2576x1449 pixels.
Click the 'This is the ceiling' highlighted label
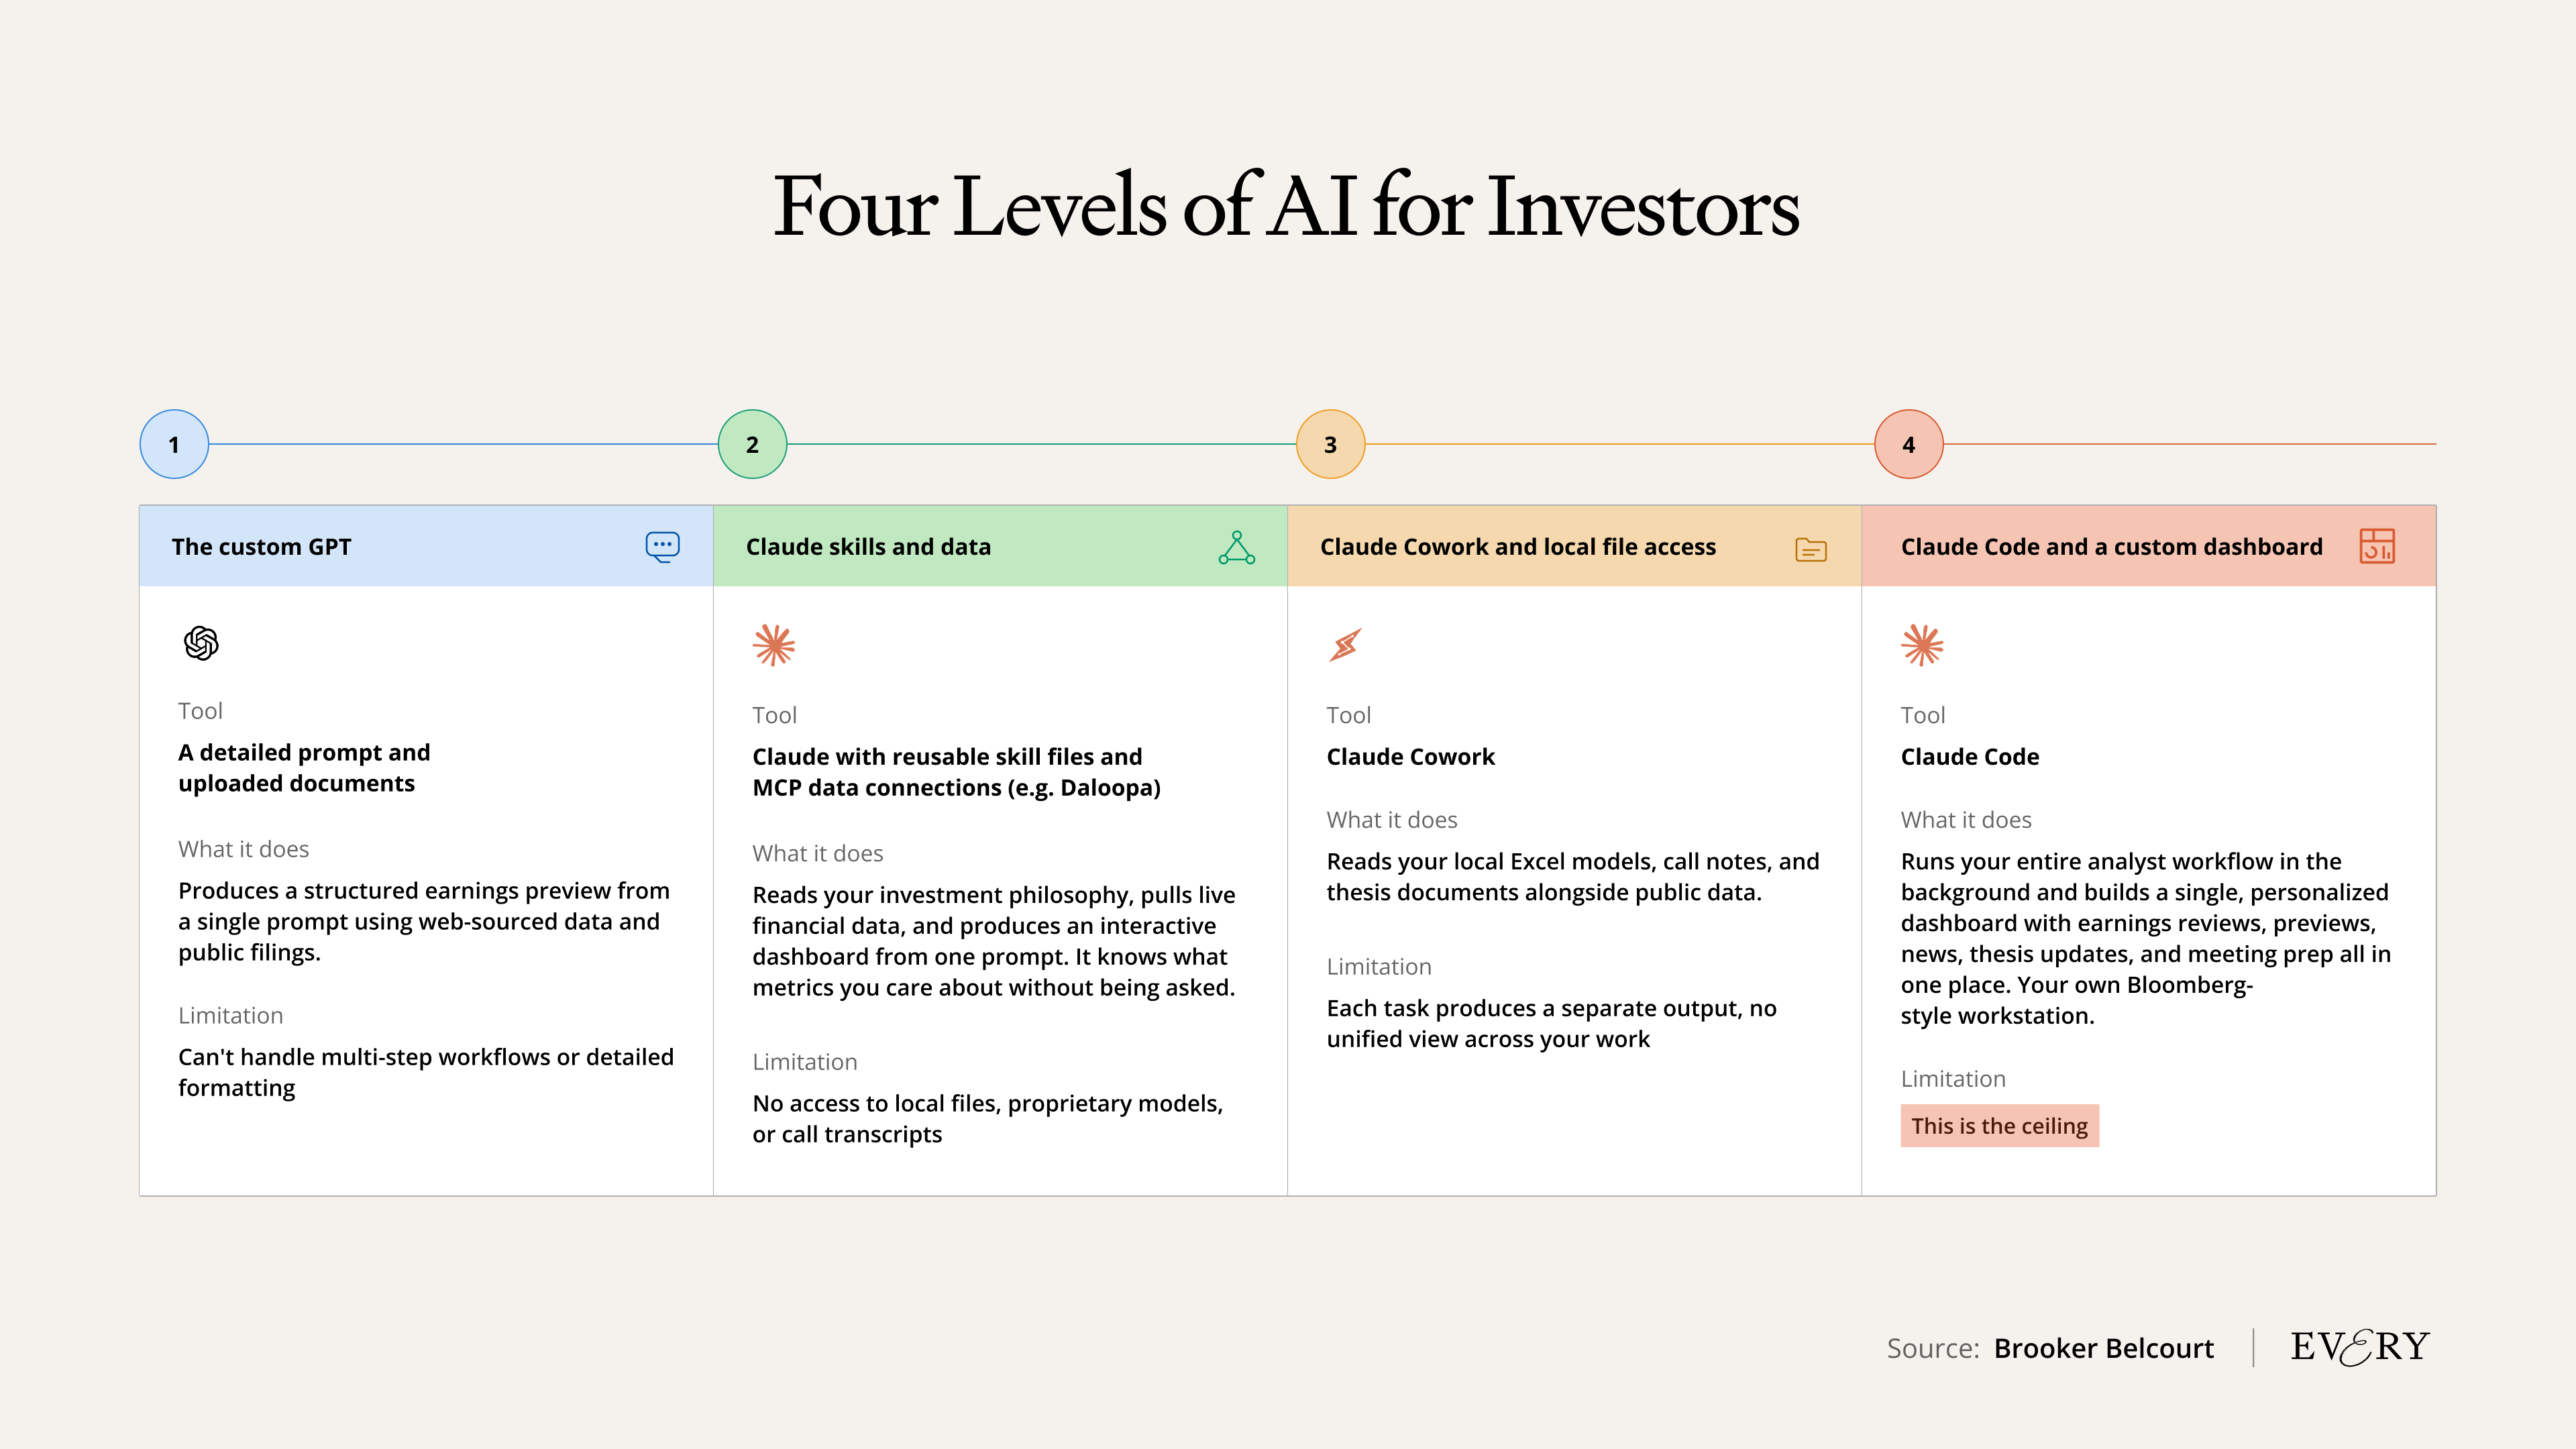click(1999, 1126)
